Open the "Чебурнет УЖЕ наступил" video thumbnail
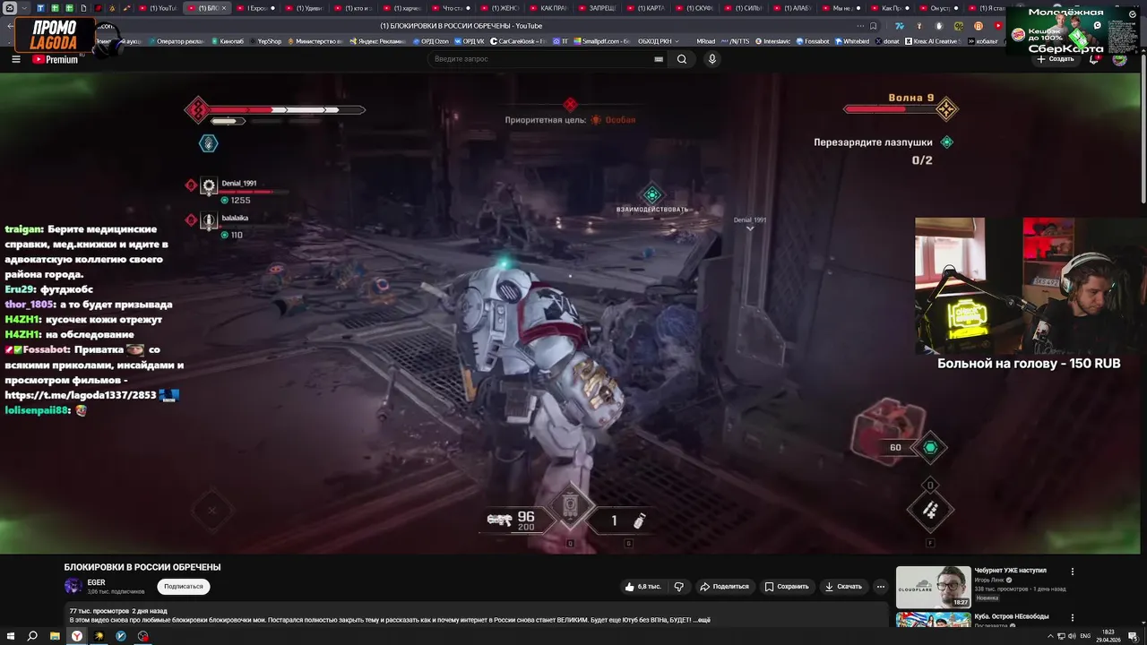 point(933,587)
